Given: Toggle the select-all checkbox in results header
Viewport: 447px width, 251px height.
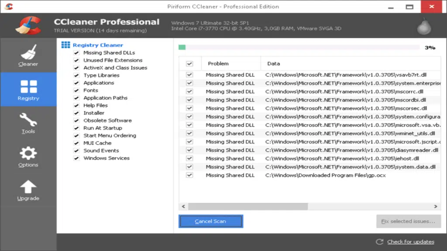Looking at the screenshot, I should (x=189, y=63).
